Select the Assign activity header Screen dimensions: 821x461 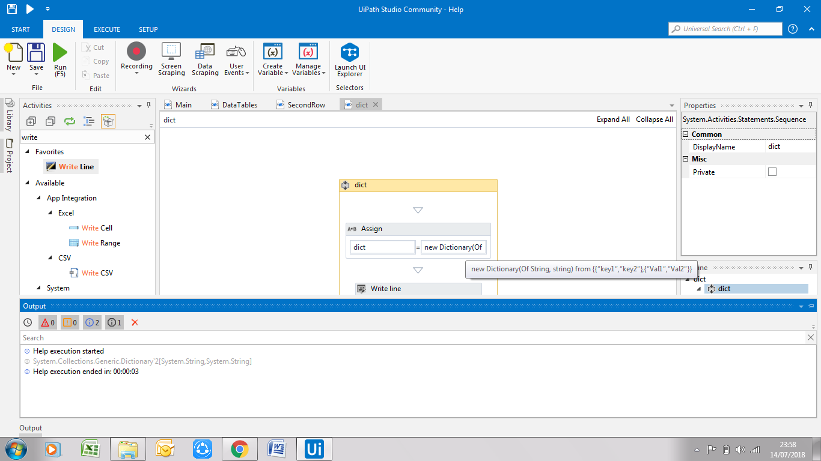[x=418, y=229]
